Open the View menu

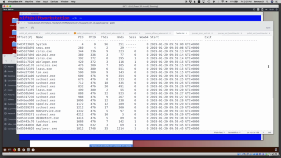(38, 2)
